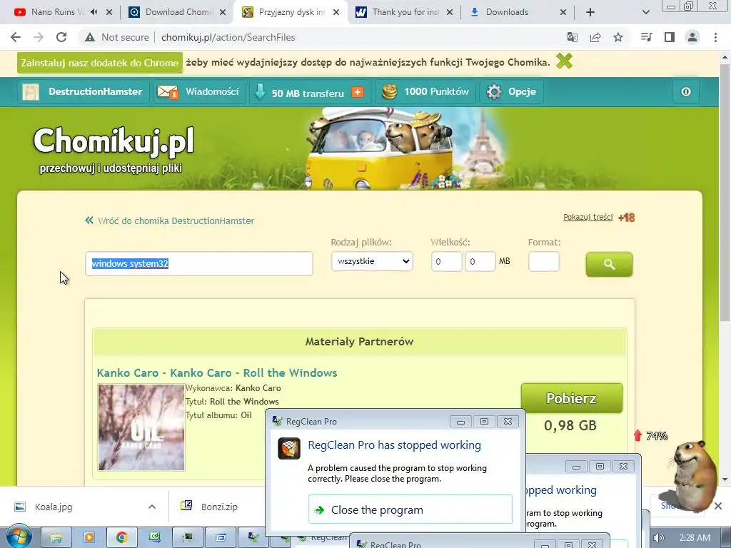This screenshot has width=731, height=548.
Task: Open the Chrome profile avatar
Action: pos(692,37)
